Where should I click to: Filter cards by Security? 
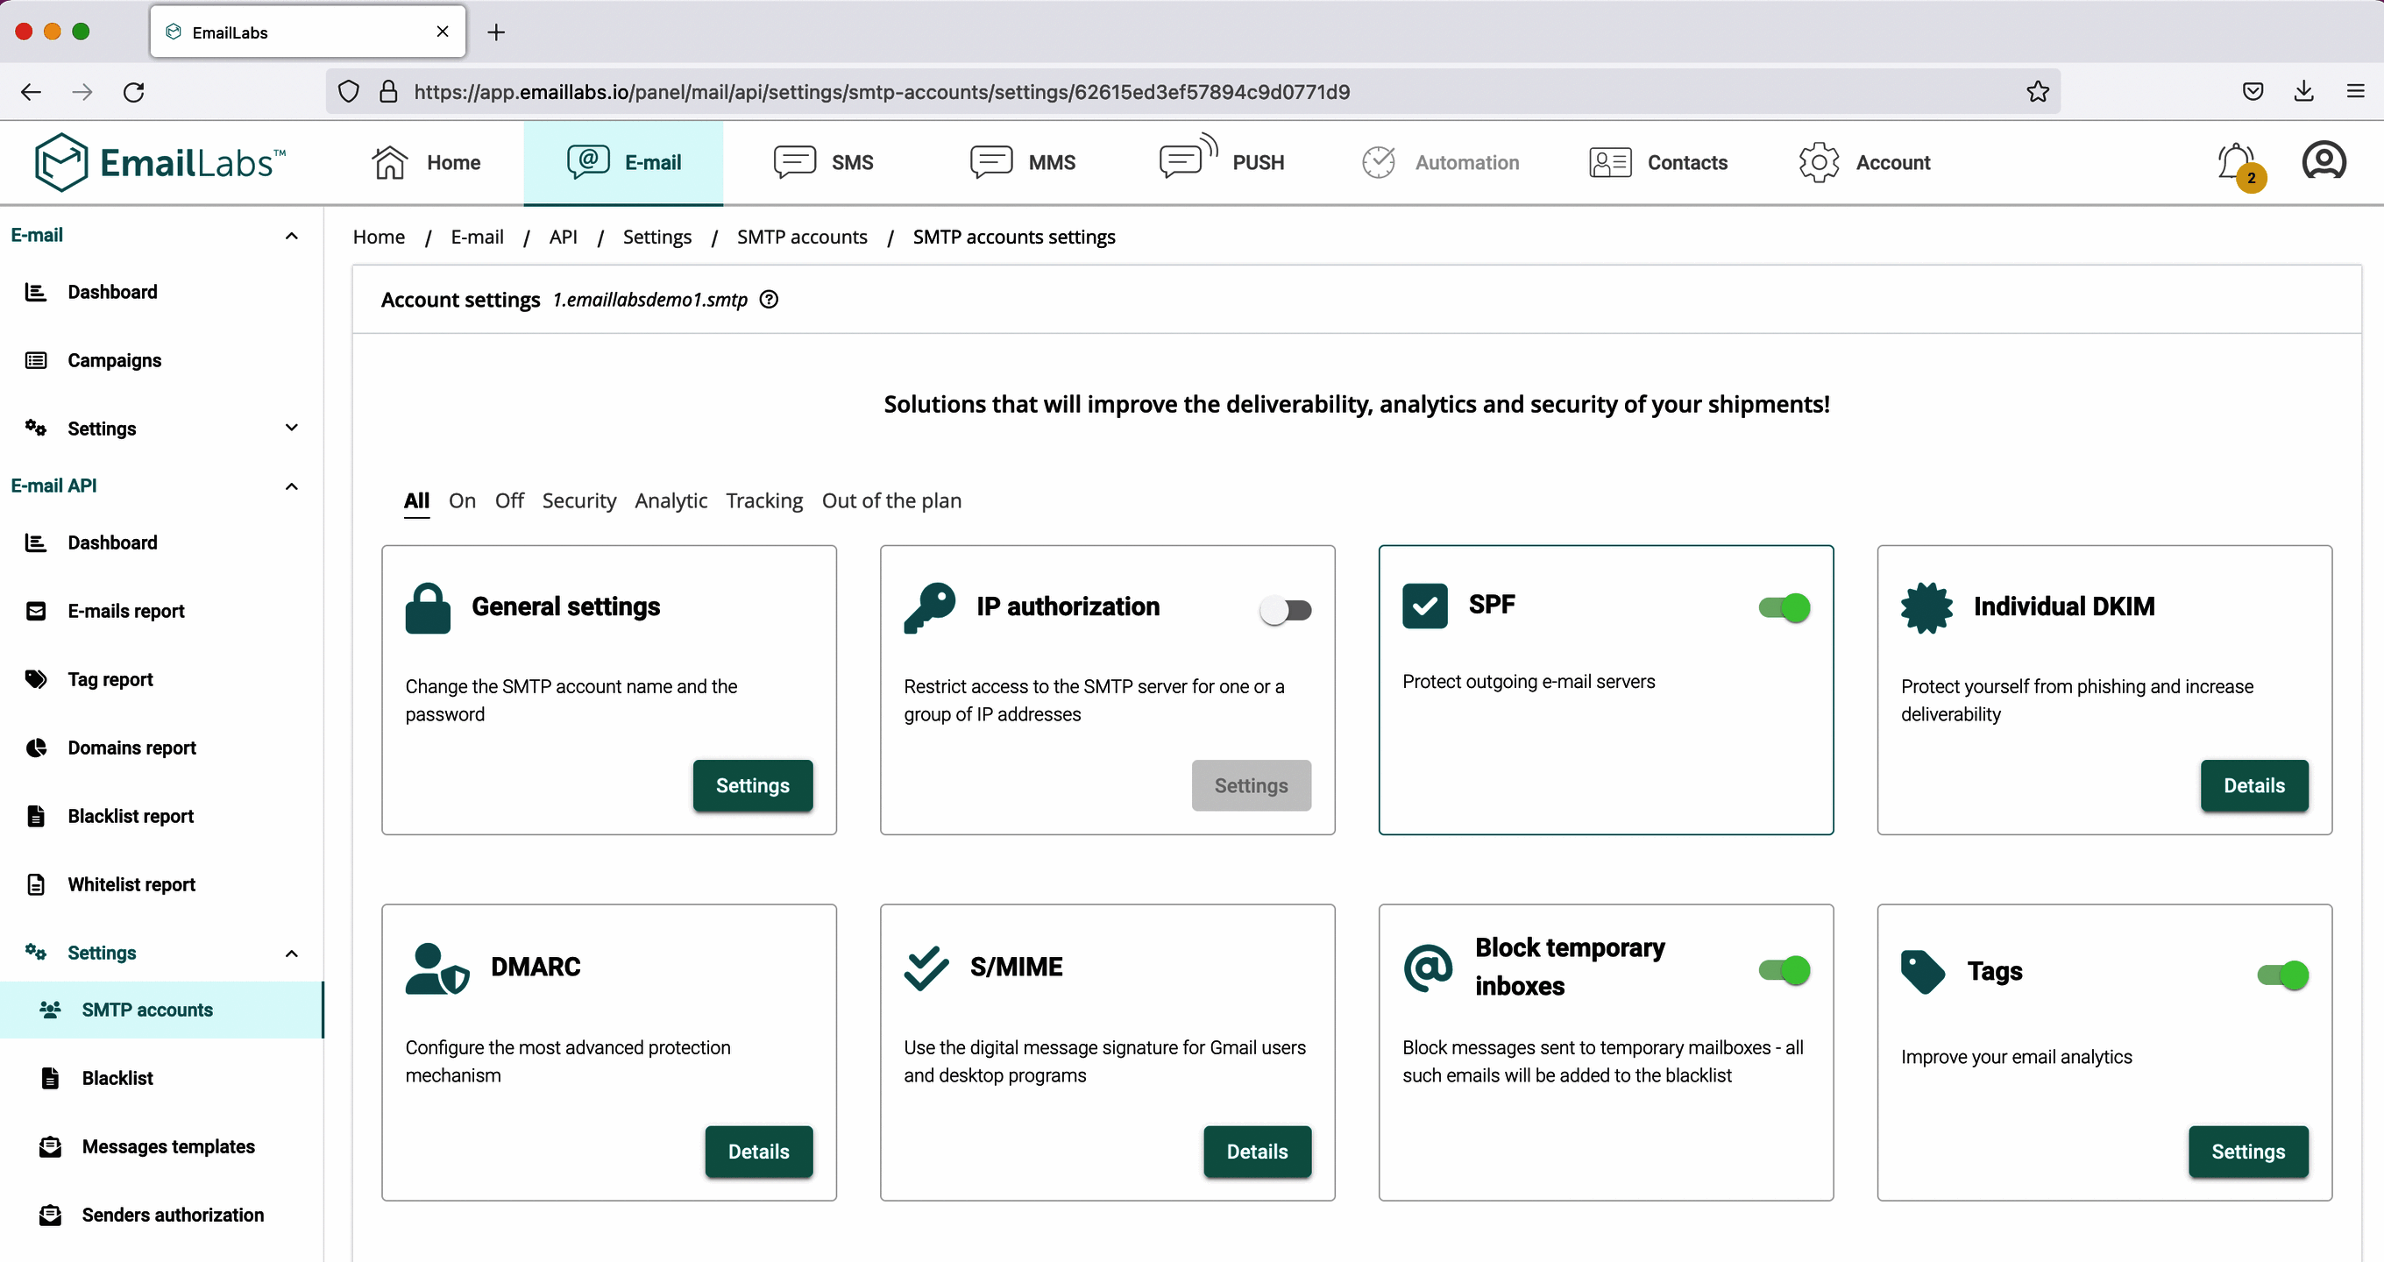click(578, 500)
